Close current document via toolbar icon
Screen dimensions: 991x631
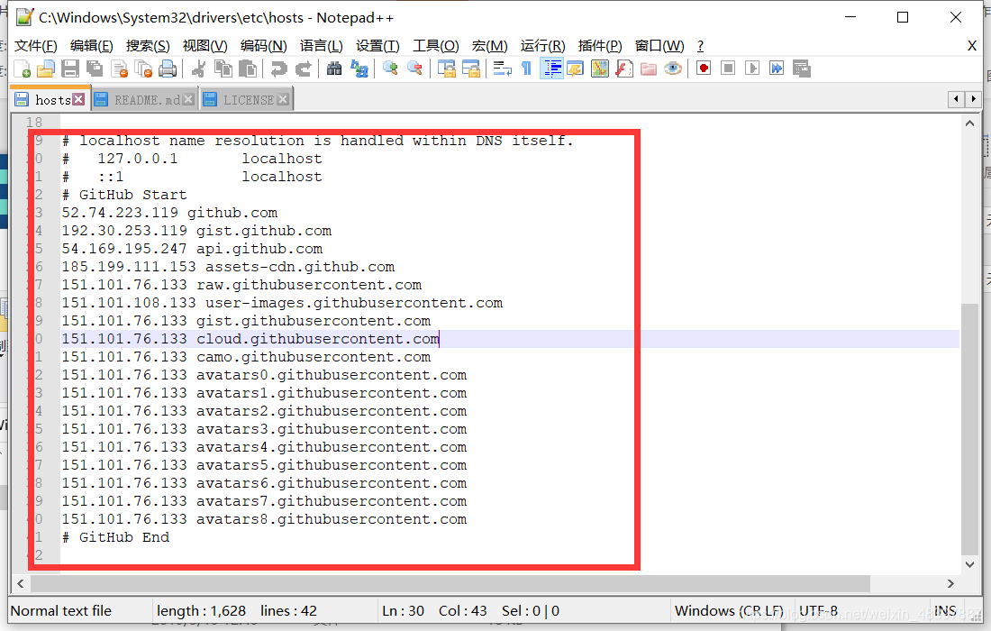pos(120,69)
